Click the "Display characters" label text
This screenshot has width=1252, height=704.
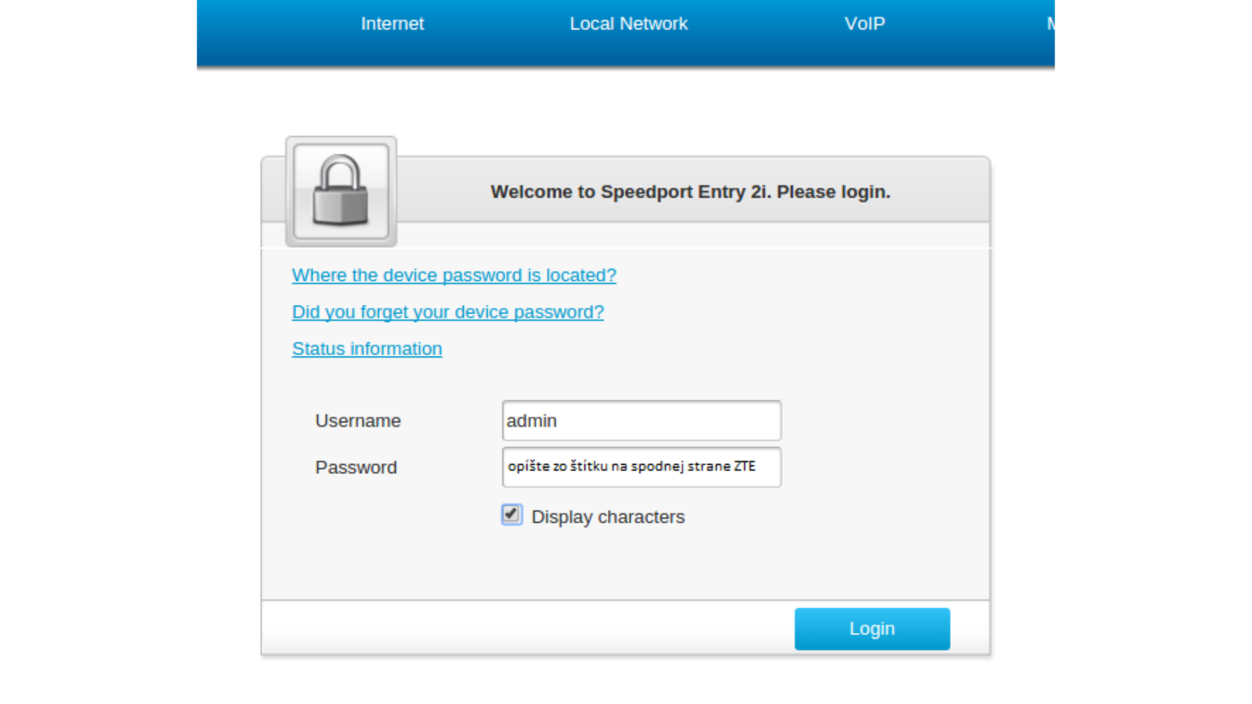607,517
